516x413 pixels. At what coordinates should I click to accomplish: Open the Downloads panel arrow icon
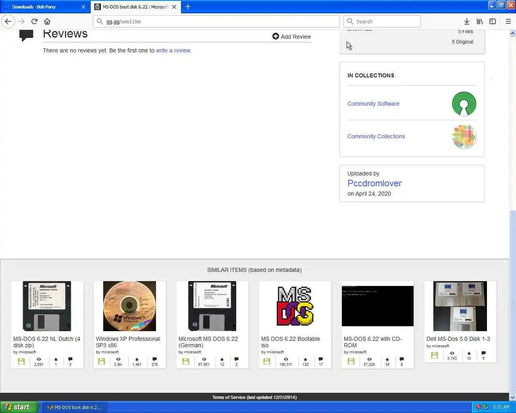point(466,21)
